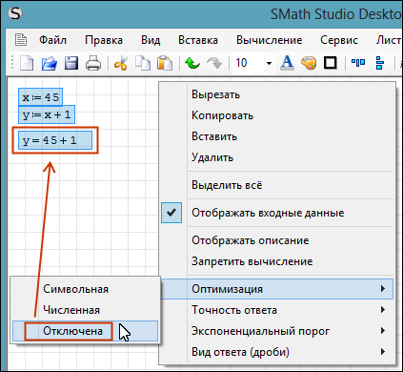This screenshot has width=403, height=372.
Task: Expand Точность ответа submenu
Action: (x=277, y=310)
